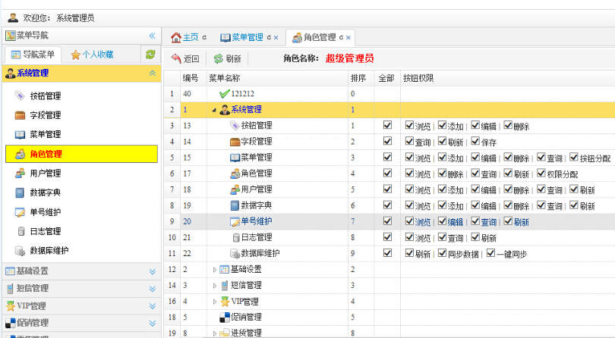
Task: Uncheck 一键同步 permission for 数据库维护
Action: tap(490, 253)
